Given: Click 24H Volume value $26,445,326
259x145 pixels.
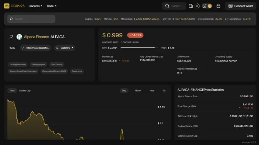Looking at the screenshot, I should pos(184,61).
